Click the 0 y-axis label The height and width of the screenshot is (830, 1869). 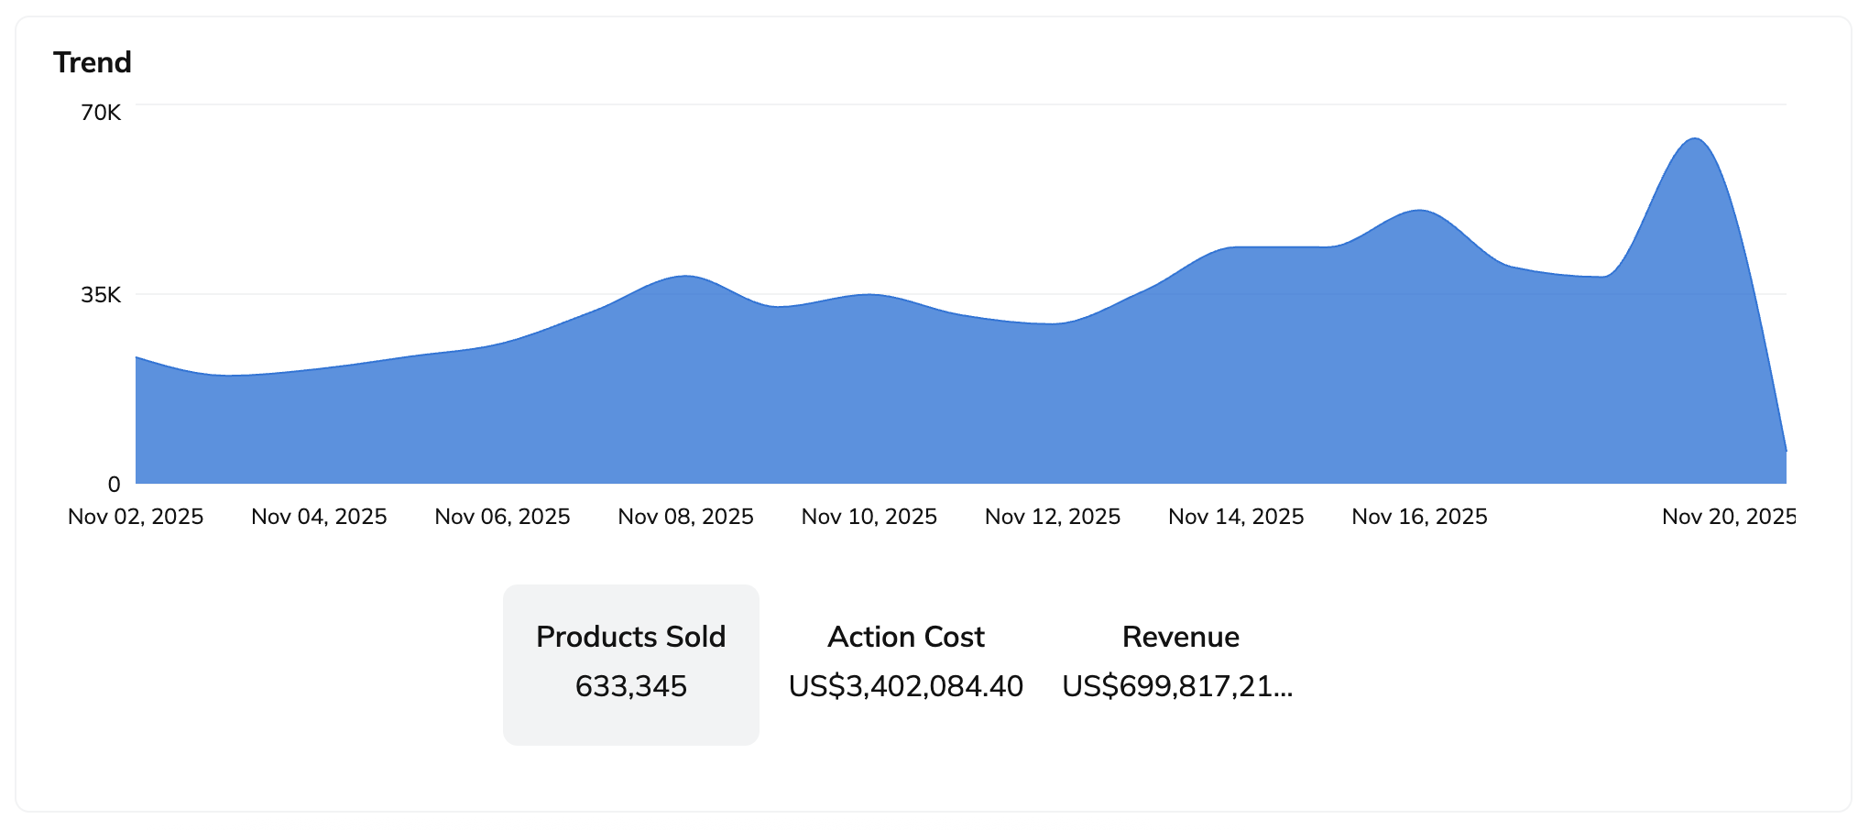[x=114, y=485]
